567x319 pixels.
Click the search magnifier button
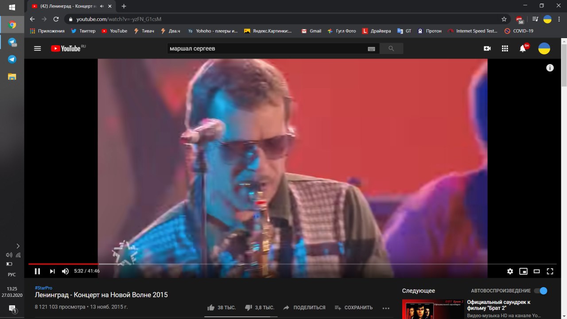tap(391, 49)
